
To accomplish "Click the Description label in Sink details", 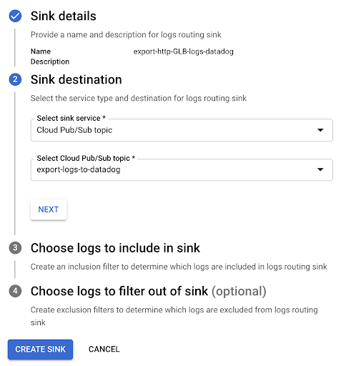I will (x=50, y=61).
